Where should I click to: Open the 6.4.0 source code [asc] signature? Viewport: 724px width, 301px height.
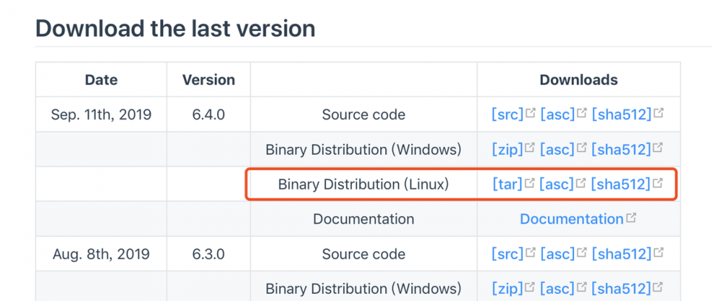pyautogui.click(x=557, y=114)
